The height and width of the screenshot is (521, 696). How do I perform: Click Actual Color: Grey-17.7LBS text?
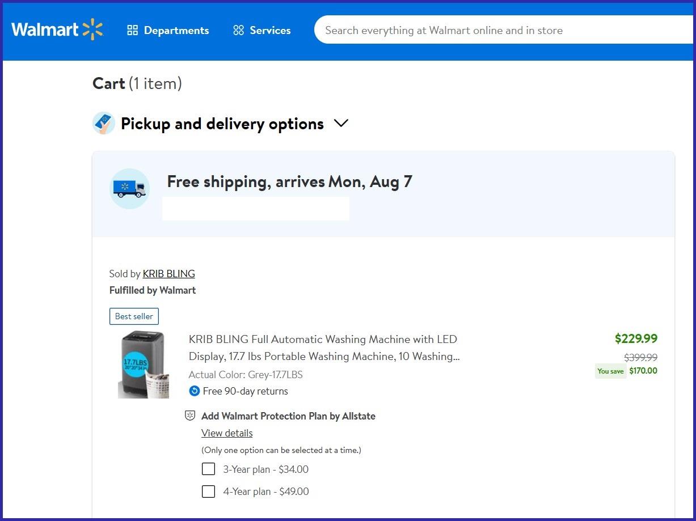pos(246,375)
